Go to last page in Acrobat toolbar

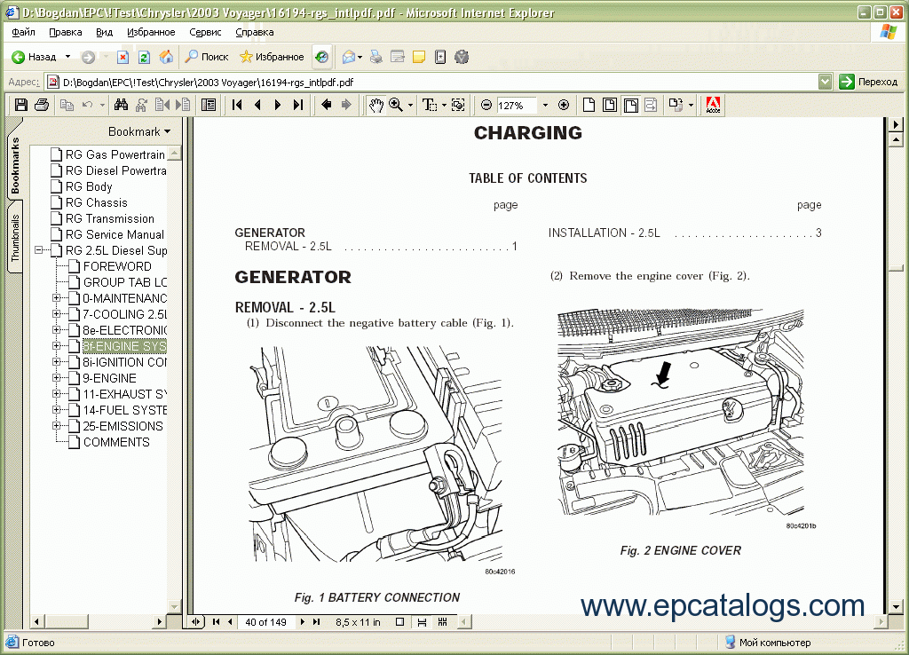pyautogui.click(x=298, y=105)
